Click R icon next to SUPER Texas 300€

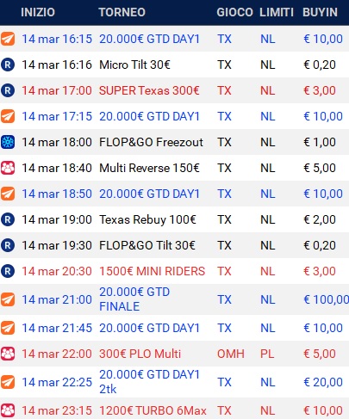8,90
